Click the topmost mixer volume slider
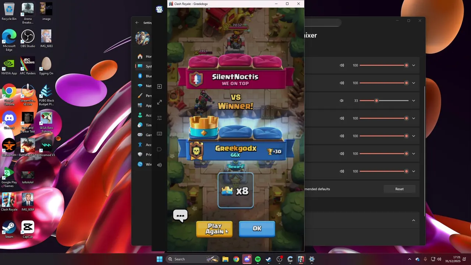The height and width of the screenshot is (265, 471). coord(384,65)
